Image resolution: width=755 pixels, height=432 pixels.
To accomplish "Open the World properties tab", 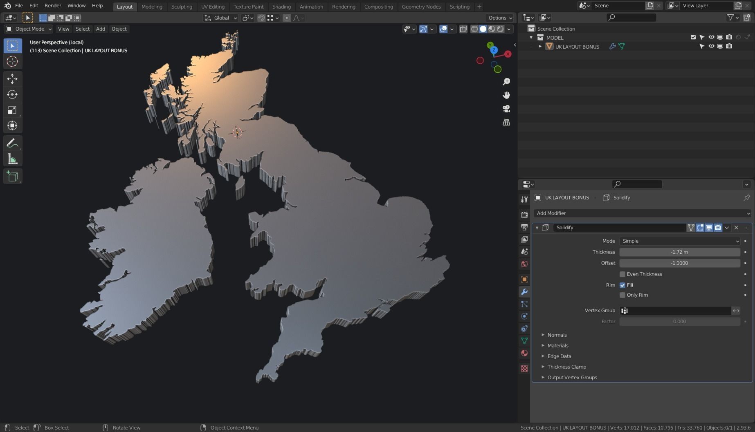I will tap(524, 264).
